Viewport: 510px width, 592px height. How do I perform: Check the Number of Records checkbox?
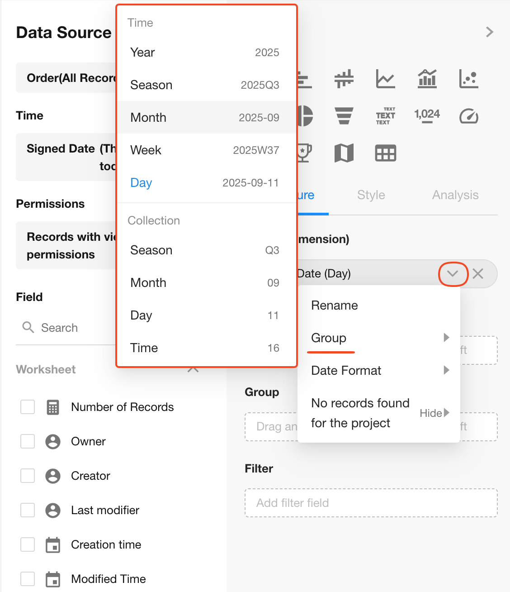[x=28, y=407]
